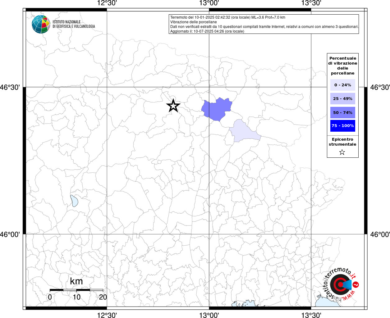Click the 'Terremoto del 10-01-2025' header line
The height and width of the screenshot is (318, 390).
[228, 17]
